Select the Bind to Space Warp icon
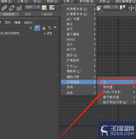This screenshot has width=136, height=139. coord(19,8)
